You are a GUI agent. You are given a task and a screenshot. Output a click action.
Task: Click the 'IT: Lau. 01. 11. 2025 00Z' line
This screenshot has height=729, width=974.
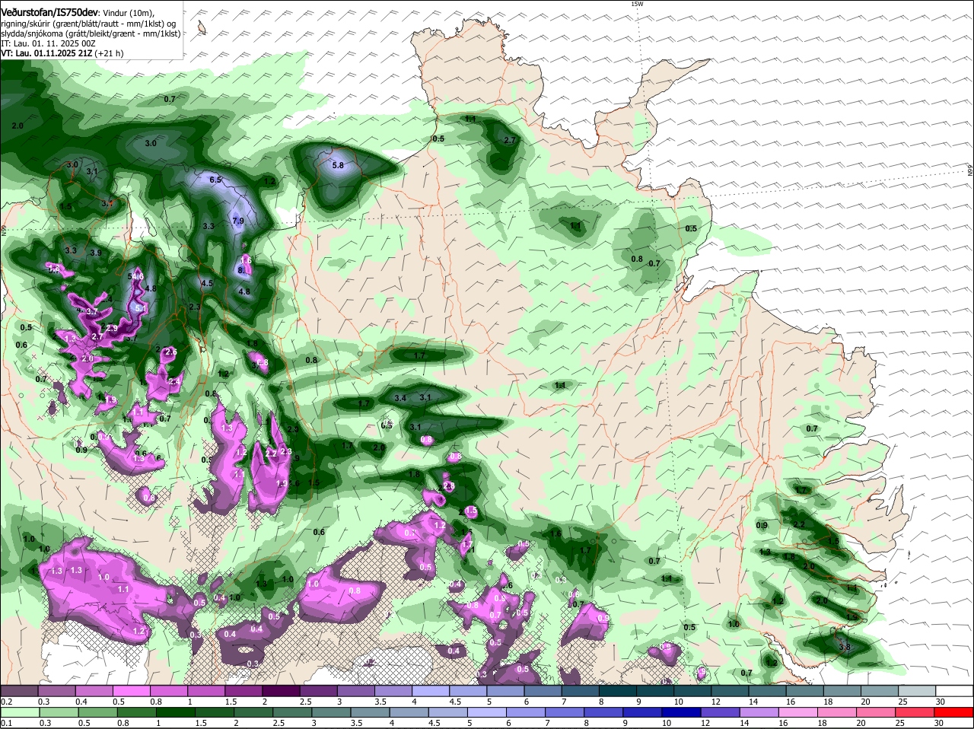[x=47, y=43]
